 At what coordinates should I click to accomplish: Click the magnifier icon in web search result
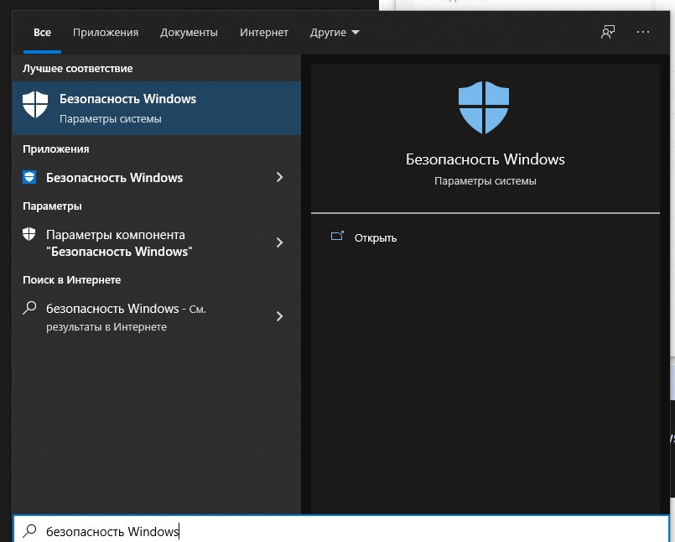click(29, 308)
